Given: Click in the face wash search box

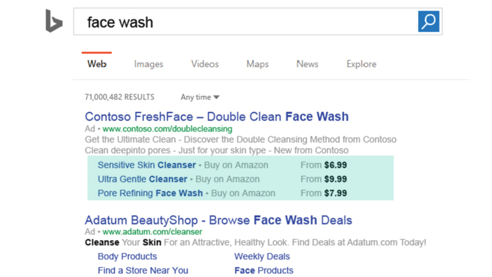Looking at the screenshot, I should coord(246,22).
